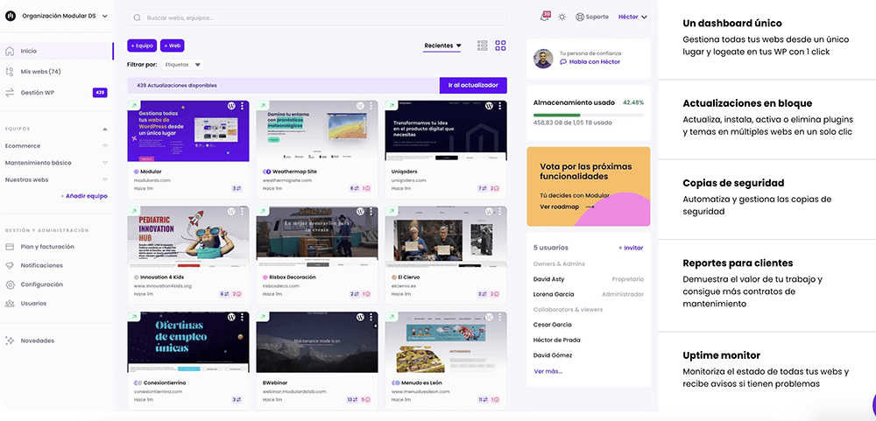Switch to list view icon
Image resolution: width=876 pixels, height=421 pixels.
[482, 46]
